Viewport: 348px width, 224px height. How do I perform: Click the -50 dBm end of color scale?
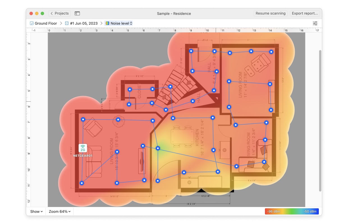tap(311, 211)
